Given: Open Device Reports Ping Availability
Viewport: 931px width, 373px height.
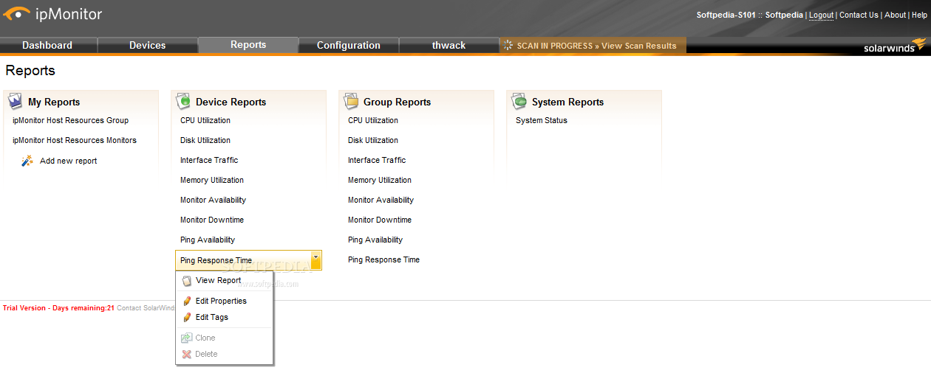Looking at the screenshot, I should tap(208, 240).
